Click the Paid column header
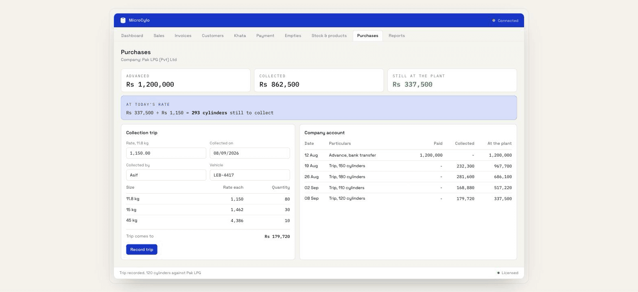The height and width of the screenshot is (292, 638). coord(438,144)
